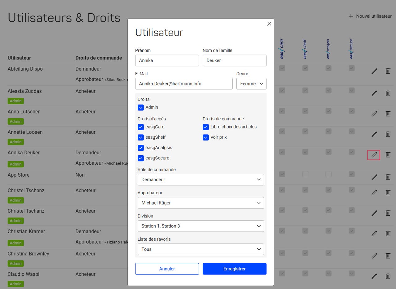Edit Abteilung Dispo with pencil icon
396x289 pixels.
pyautogui.click(x=374, y=71)
